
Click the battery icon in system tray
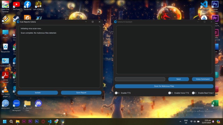pyautogui.click(x=198, y=122)
